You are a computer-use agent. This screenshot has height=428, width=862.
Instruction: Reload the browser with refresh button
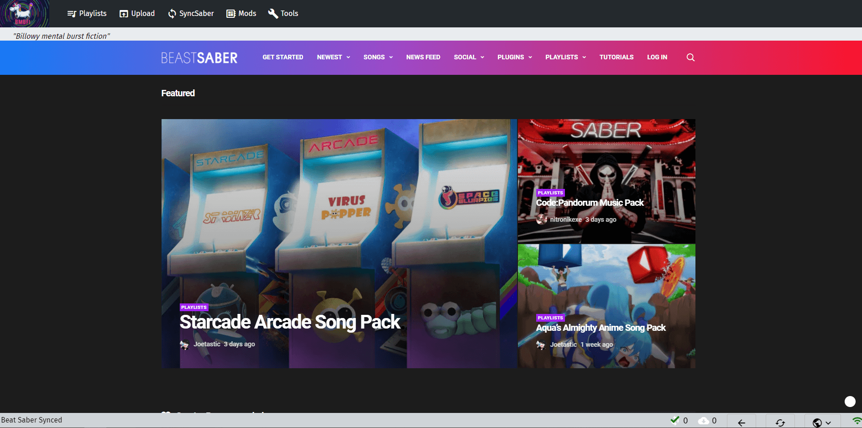click(780, 422)
